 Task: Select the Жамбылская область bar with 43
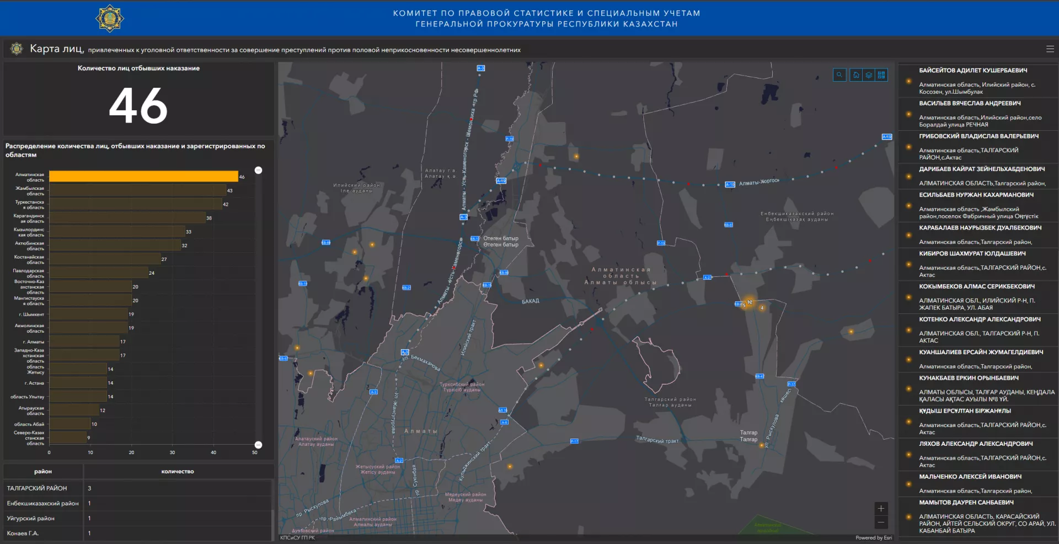click(x=137, y=190)
